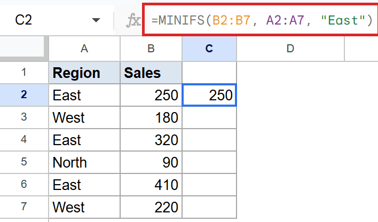Select cell A7 containing West
This screenshot has width=378, height=222.
84,207
